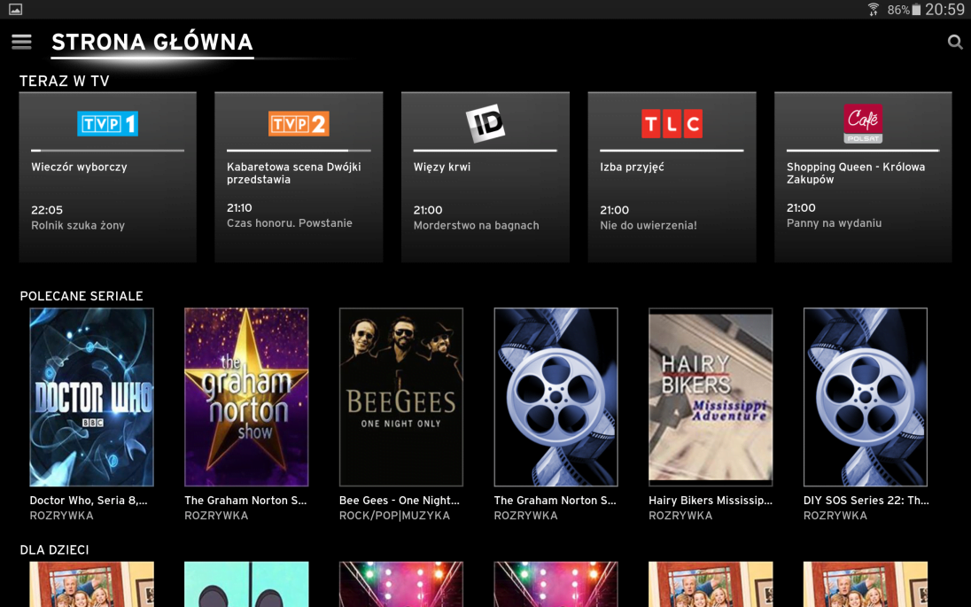971x607 pixels.
Task: Tap the search magnifier icon
Action: coord(955,42)
